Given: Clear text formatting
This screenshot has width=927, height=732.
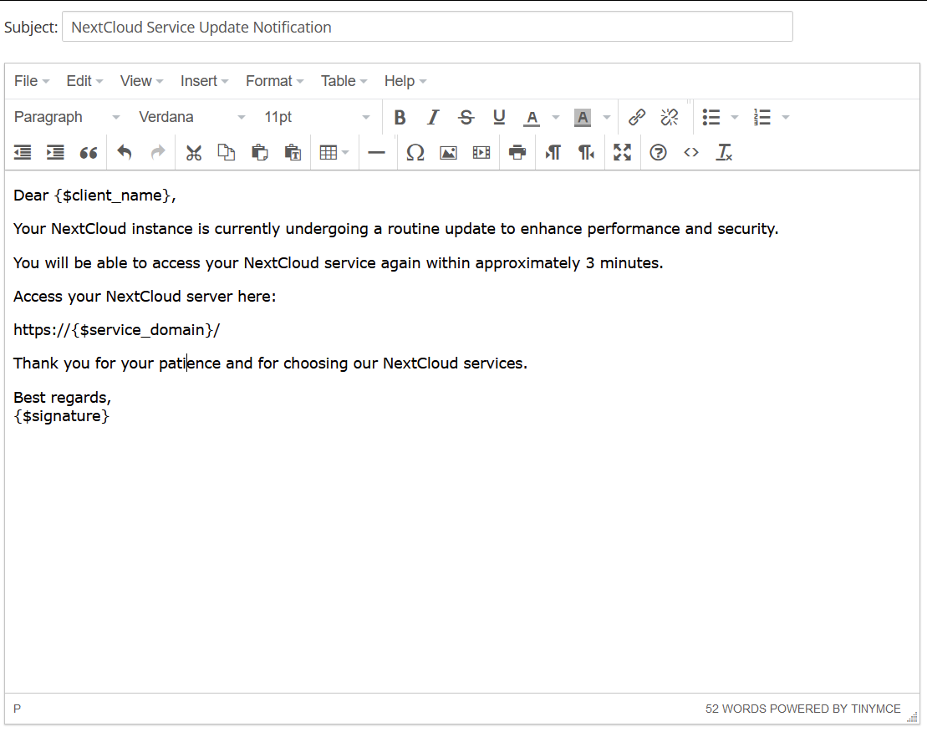Looking at the screenshot, I should point(724,152).
